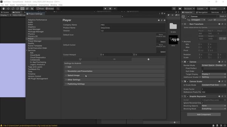Open Player settings preset icon
The image size is (227, 127).
click(162, 20)
